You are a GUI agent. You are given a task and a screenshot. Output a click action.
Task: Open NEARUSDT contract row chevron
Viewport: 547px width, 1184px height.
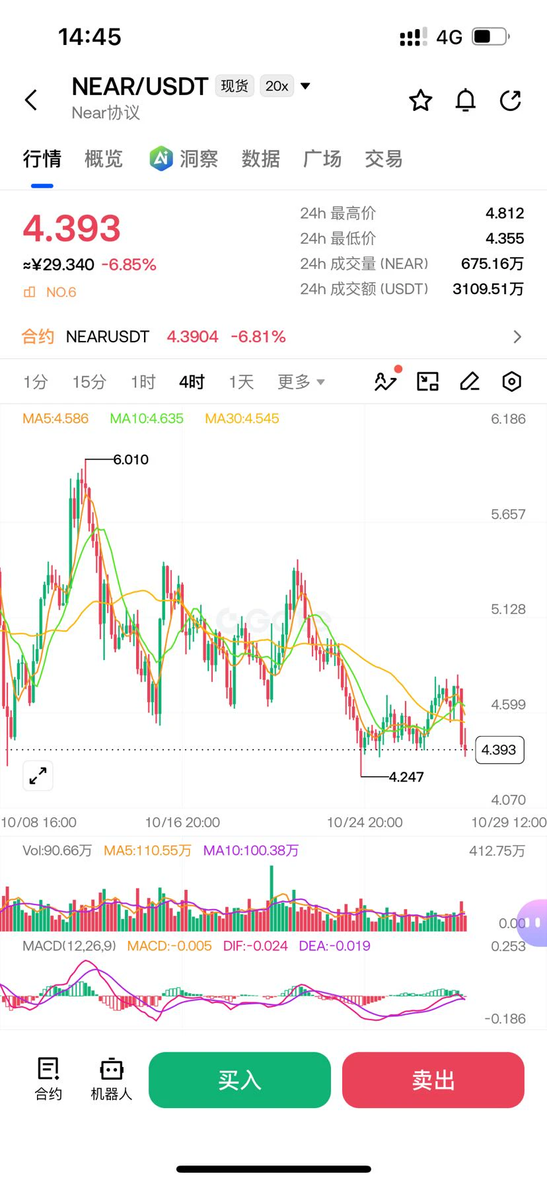point(517,337)
